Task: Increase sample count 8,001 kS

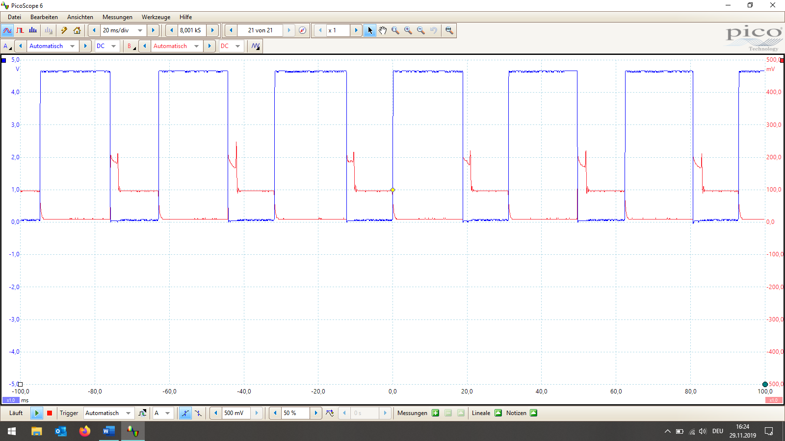Action: click(x=212, y=30)
